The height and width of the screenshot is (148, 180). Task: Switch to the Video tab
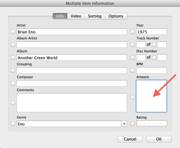[x=76, y=16]
